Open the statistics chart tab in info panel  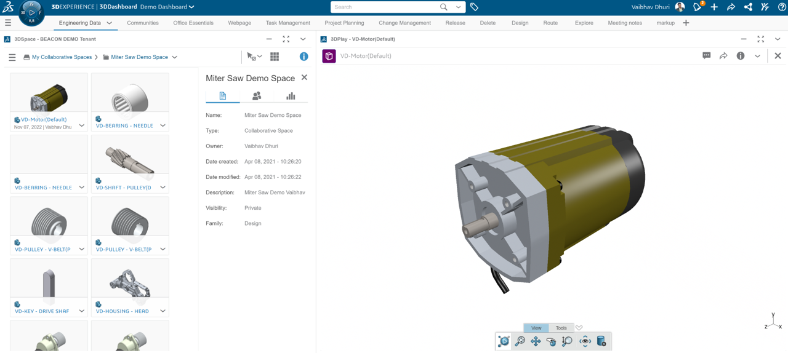(291, 96)
